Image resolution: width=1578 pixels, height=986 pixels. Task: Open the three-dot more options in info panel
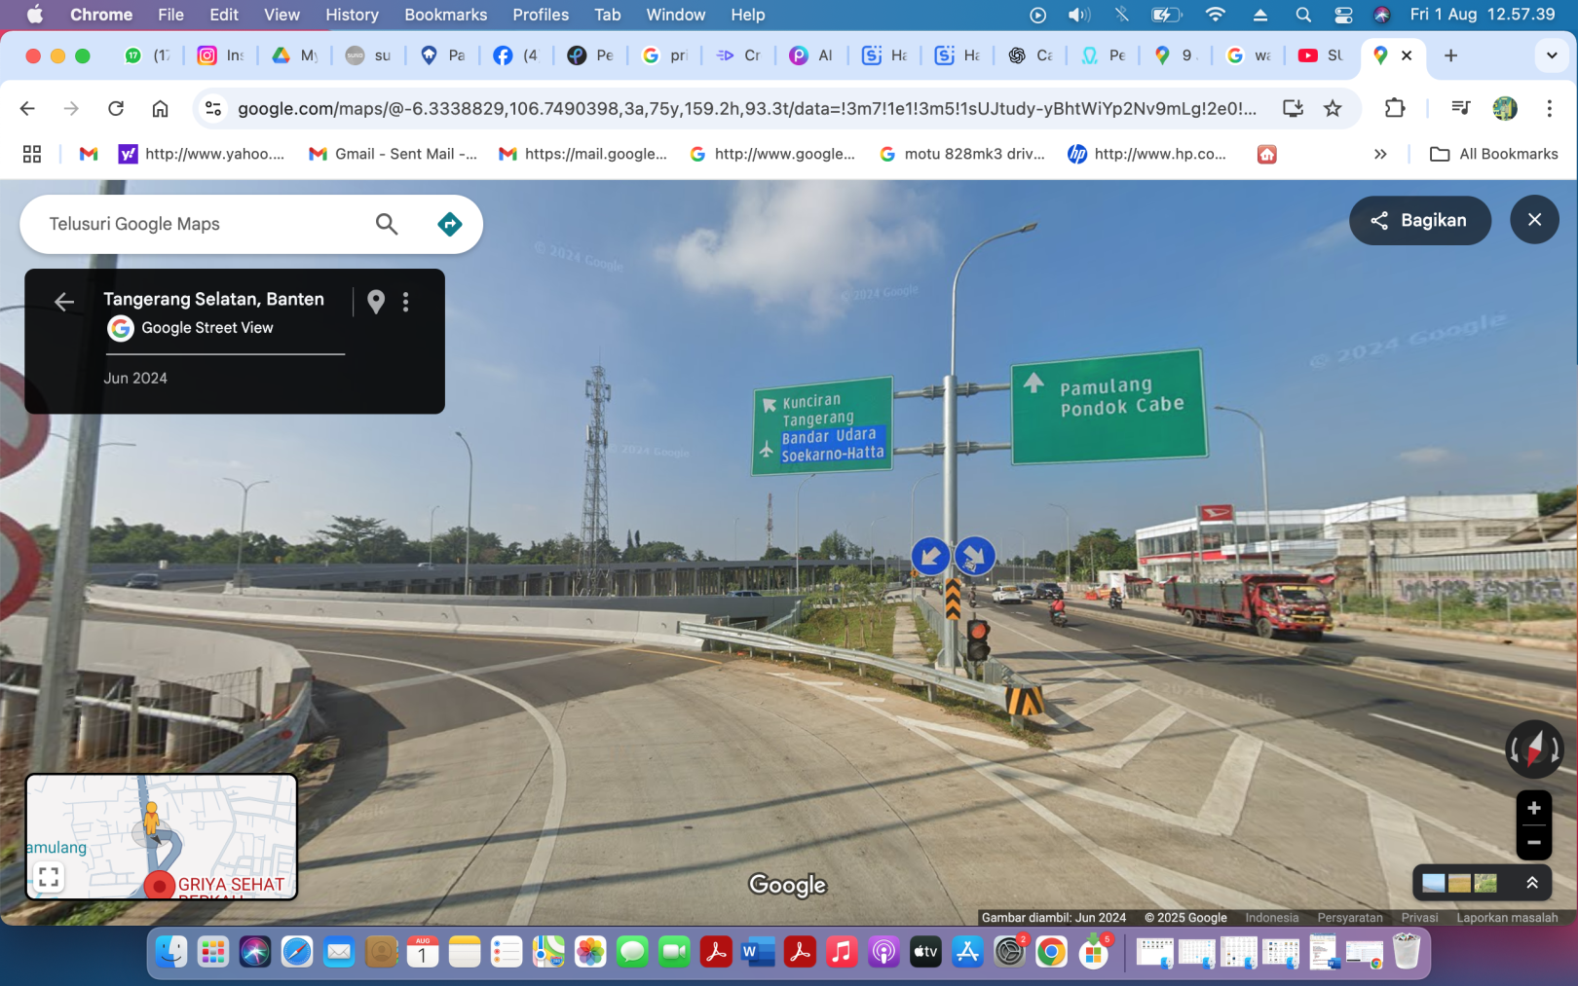[x=406, y=302]
